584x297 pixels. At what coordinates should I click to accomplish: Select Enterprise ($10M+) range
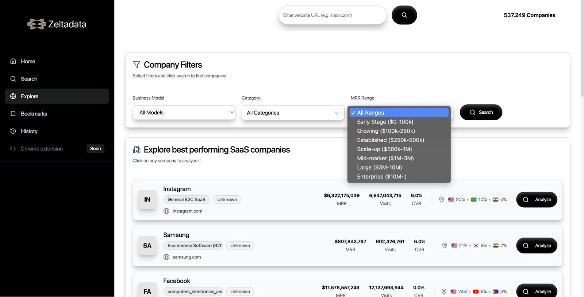399,176
